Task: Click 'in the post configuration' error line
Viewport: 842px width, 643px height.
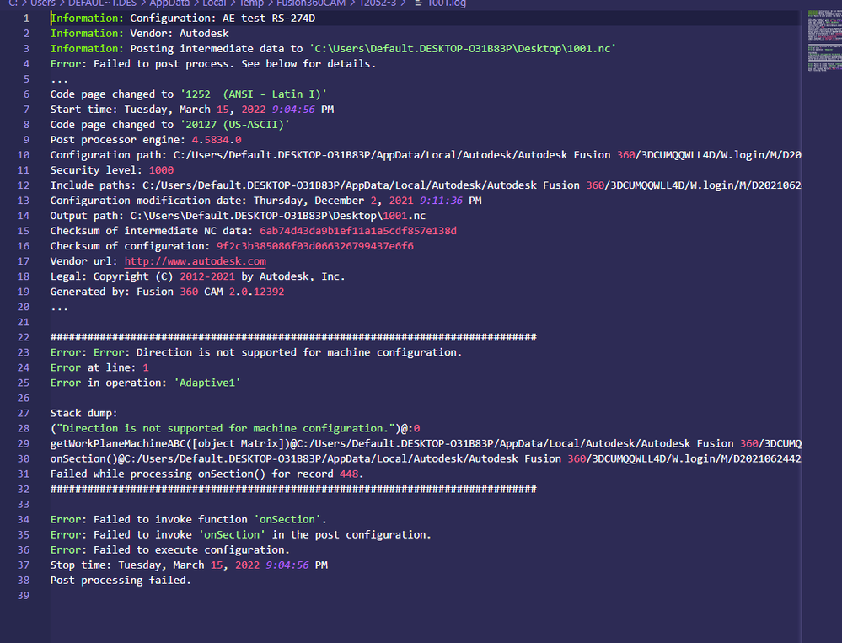Action: (240, 534)
